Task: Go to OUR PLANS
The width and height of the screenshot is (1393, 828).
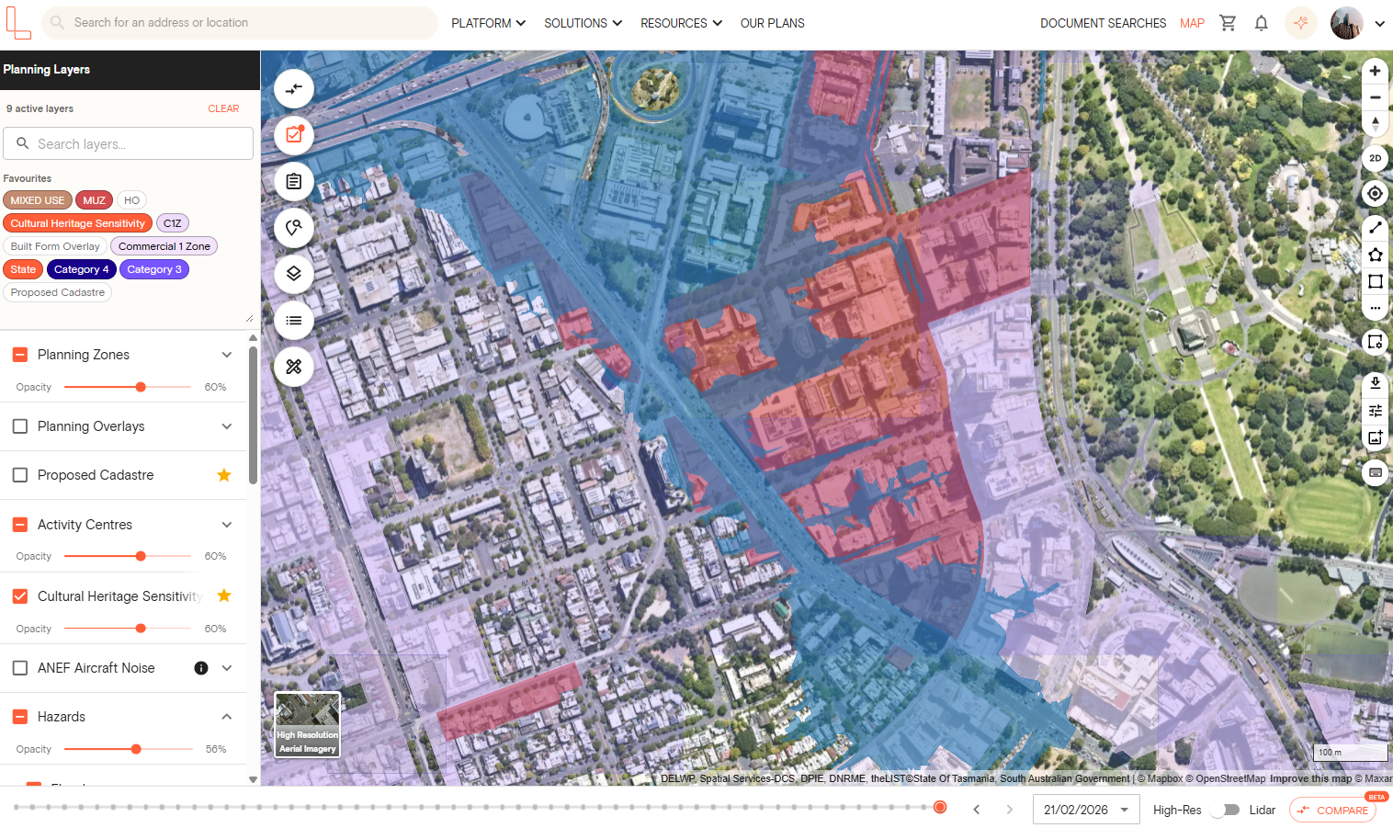Action: 773,23
